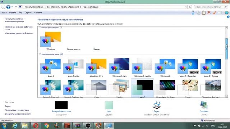
Task: Click the vertical scrollbar thumb of theme list
Action: 227,49
